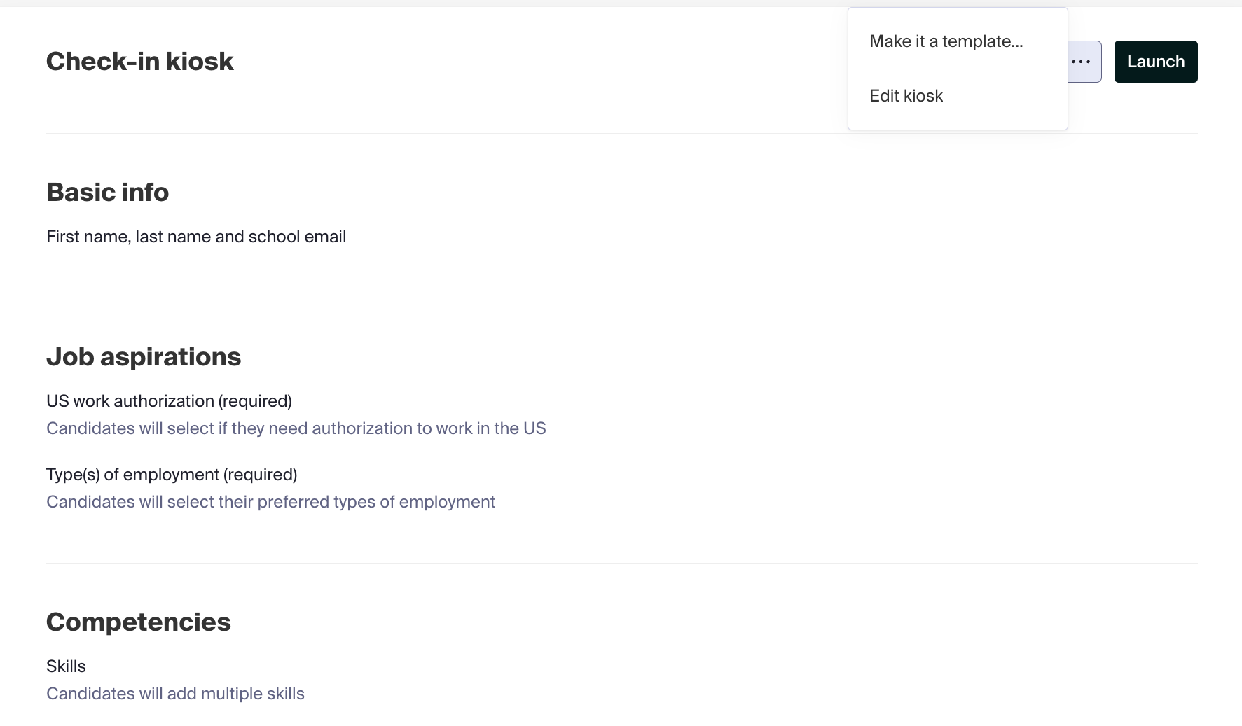Click "Candidates will add multiple skills" text

pyautogui.click(x=176, y=694)
